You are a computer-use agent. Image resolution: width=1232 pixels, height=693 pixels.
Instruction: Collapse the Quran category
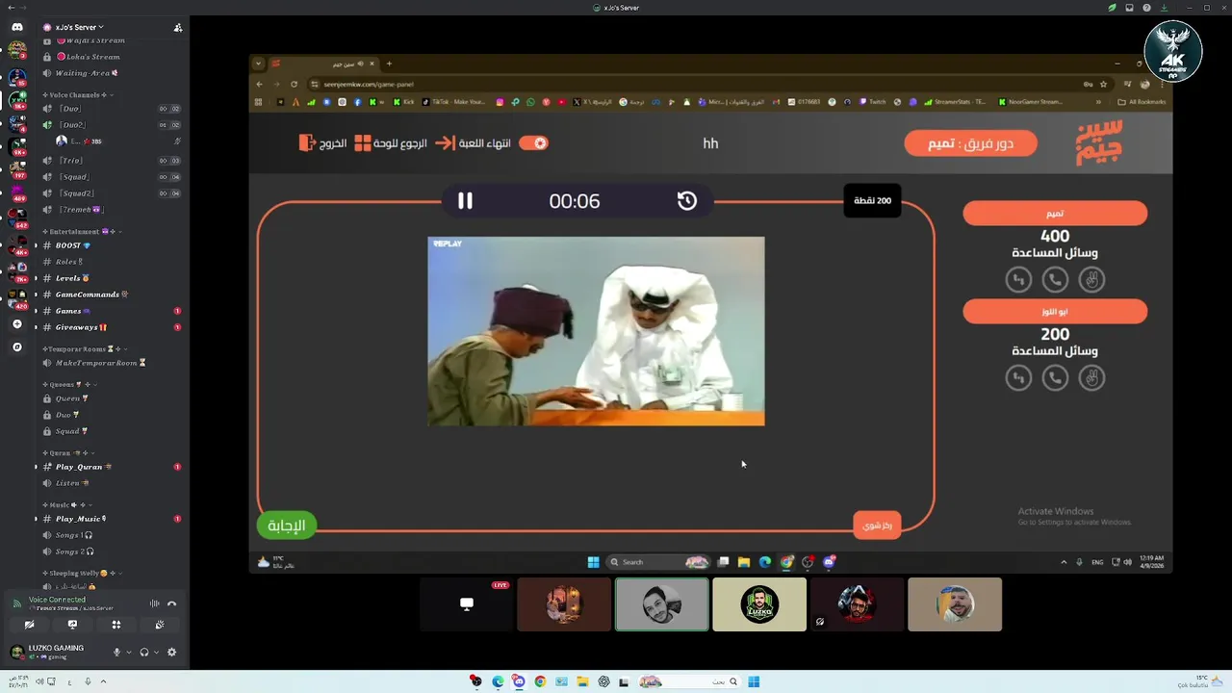[x=67, y=452]
